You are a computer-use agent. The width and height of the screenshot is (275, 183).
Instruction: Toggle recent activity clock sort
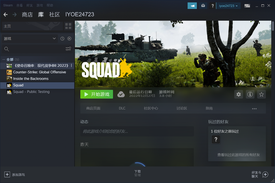[x=62, y=39]
